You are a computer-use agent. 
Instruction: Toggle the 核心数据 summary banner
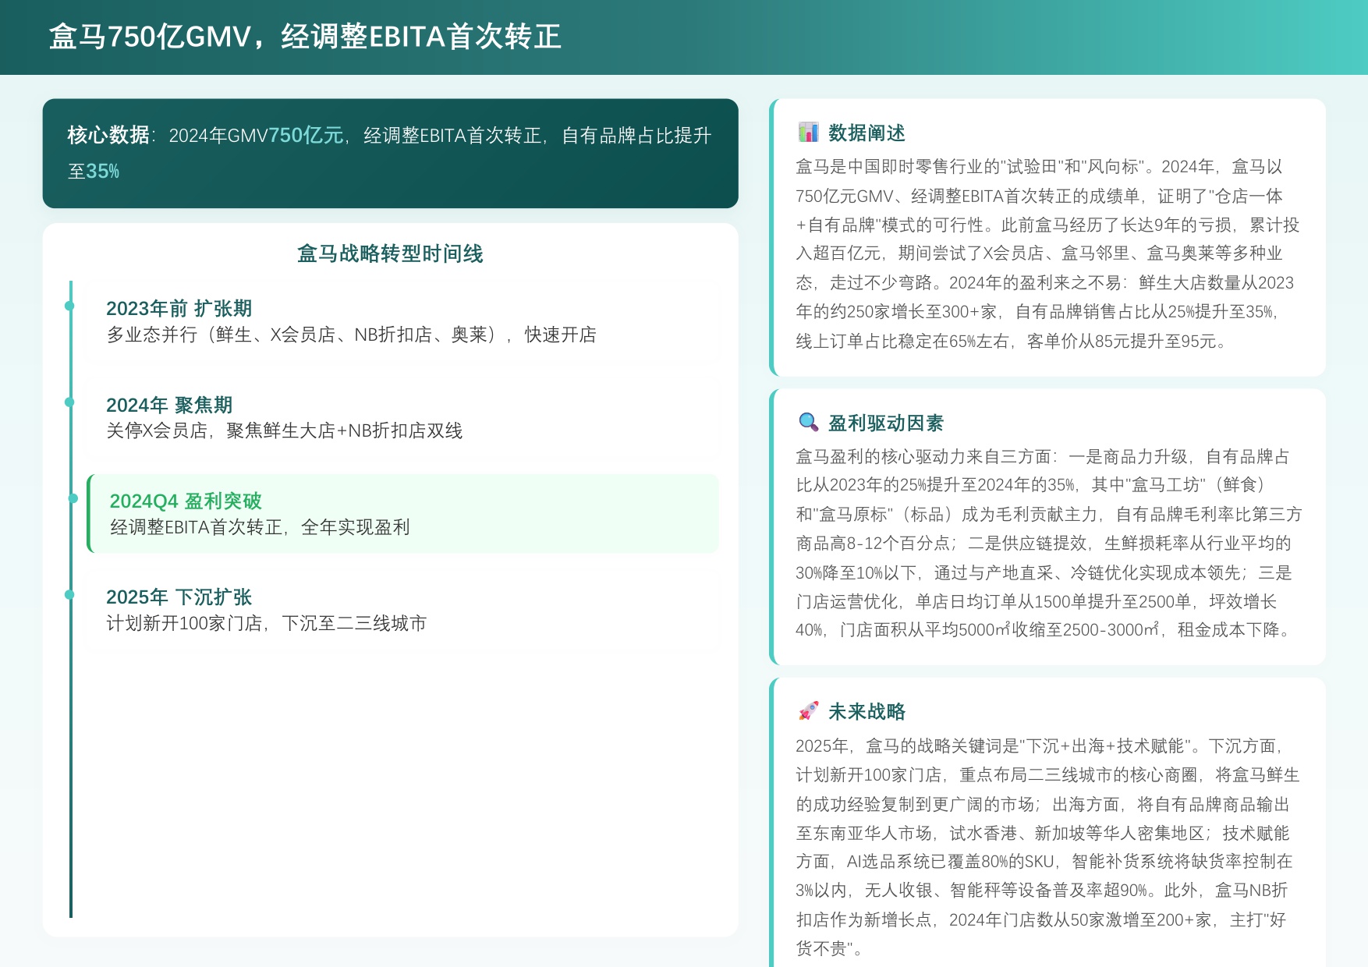[x=390, y=153]
